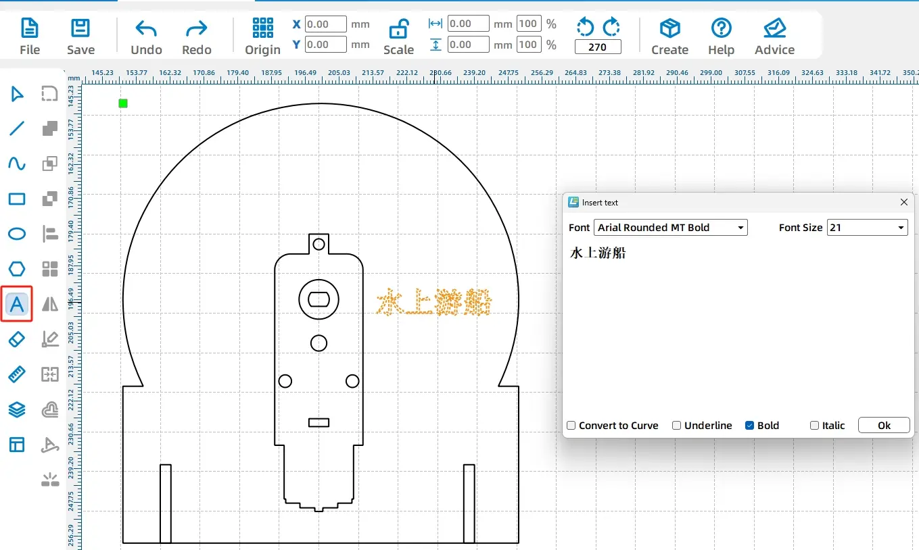Open the Advice feedback tool
The height and width of the screenshot is (550, 919).
coord(774,36)
